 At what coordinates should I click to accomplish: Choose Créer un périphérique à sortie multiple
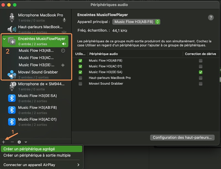[41, 155]
